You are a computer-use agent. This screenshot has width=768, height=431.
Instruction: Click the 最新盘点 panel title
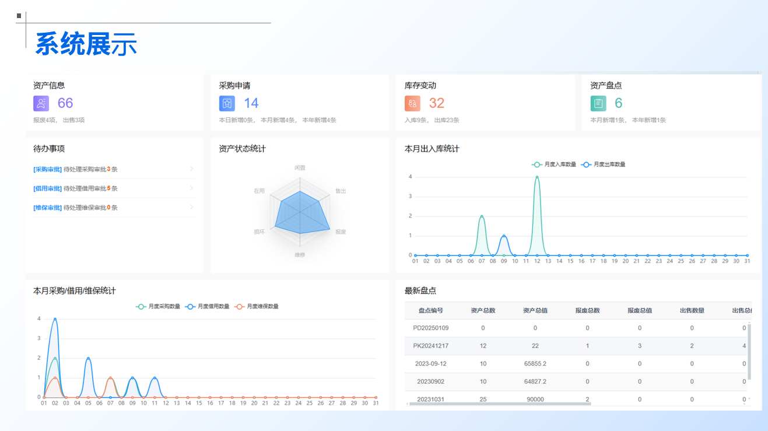pyautogui.click(x=420, y=290)
